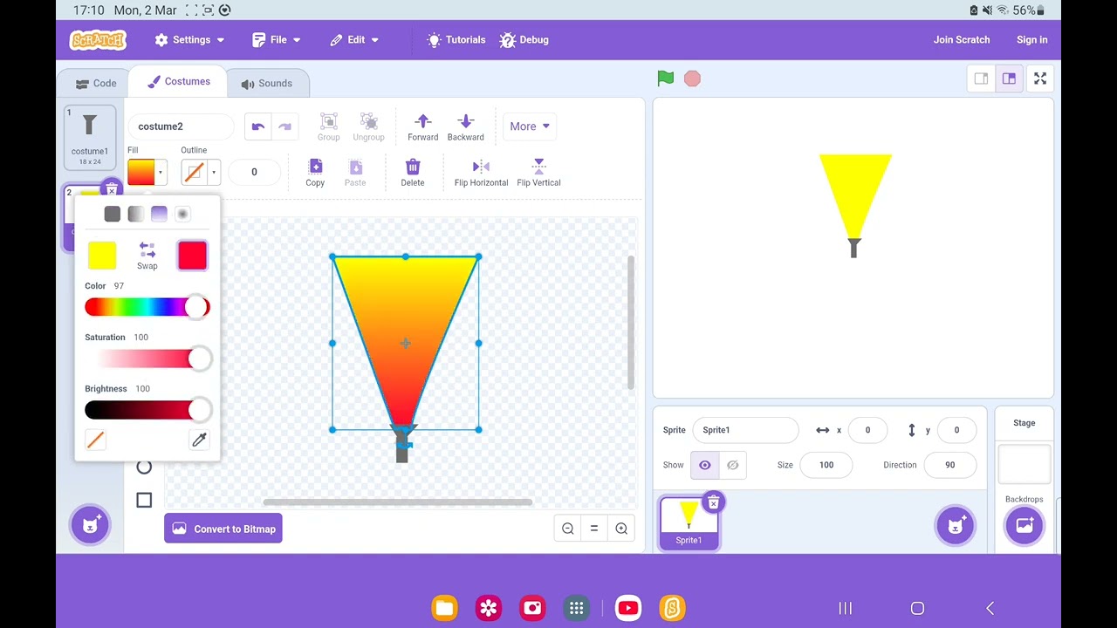Click Convert to Bitmap

coord(223,529)
